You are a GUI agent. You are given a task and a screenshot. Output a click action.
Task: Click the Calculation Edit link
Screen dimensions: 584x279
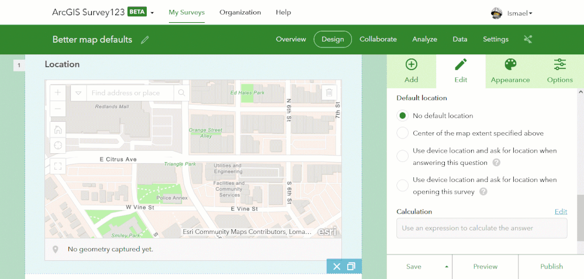tap(561, 212)
